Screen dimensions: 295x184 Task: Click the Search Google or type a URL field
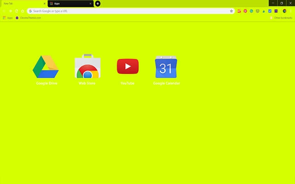click(x=131, y=11)
